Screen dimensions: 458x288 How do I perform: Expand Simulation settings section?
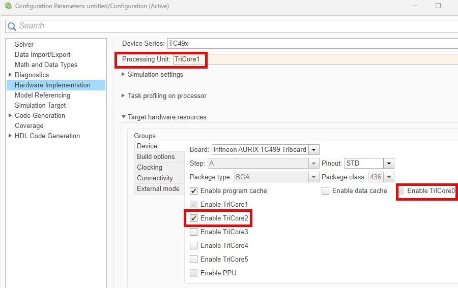click(x=124, y=75)
